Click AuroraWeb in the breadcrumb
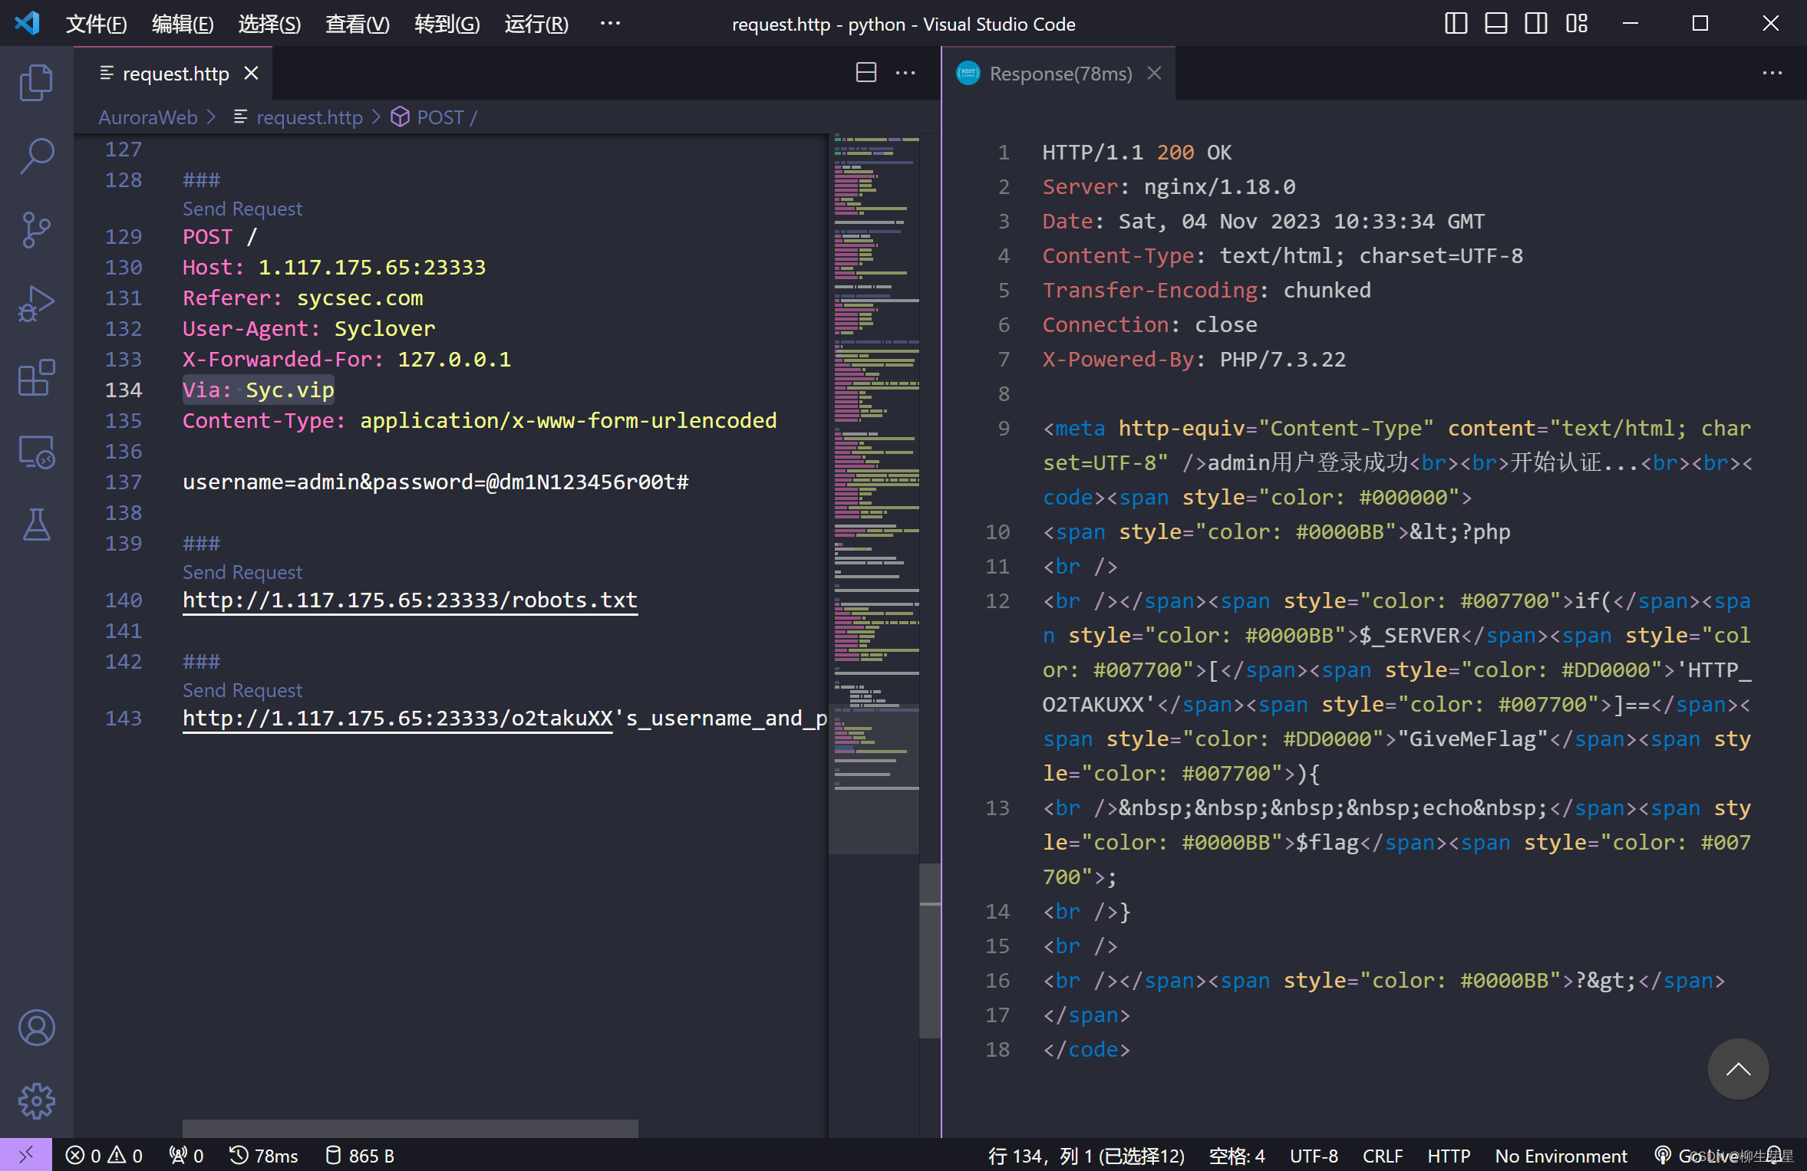1807x1171 pixels. (x=147, y=117)
